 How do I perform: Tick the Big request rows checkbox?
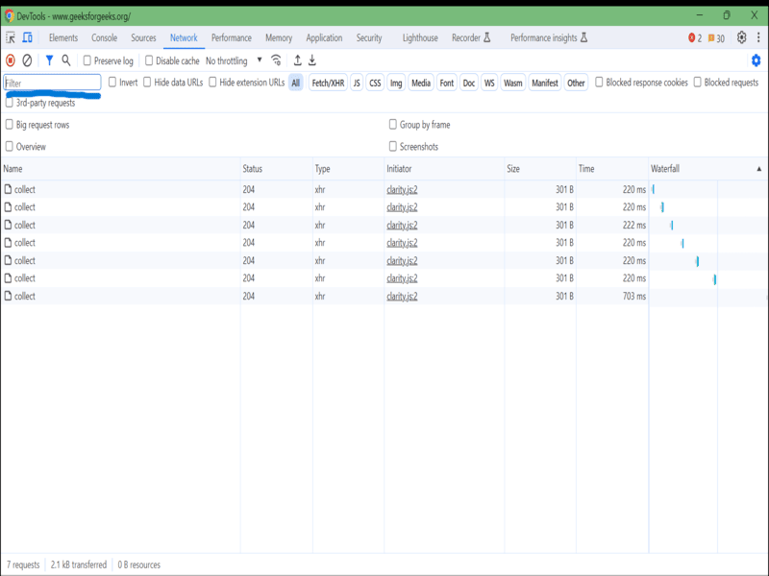[10, 125]
